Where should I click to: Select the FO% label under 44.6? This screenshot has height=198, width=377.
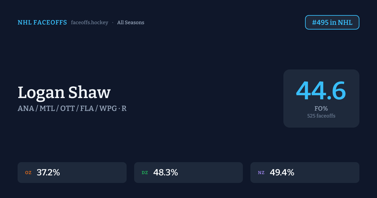coord(321,109)
